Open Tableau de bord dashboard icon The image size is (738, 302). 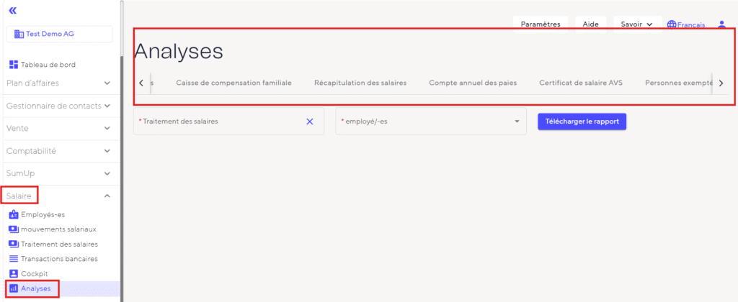tap(13, 65)
